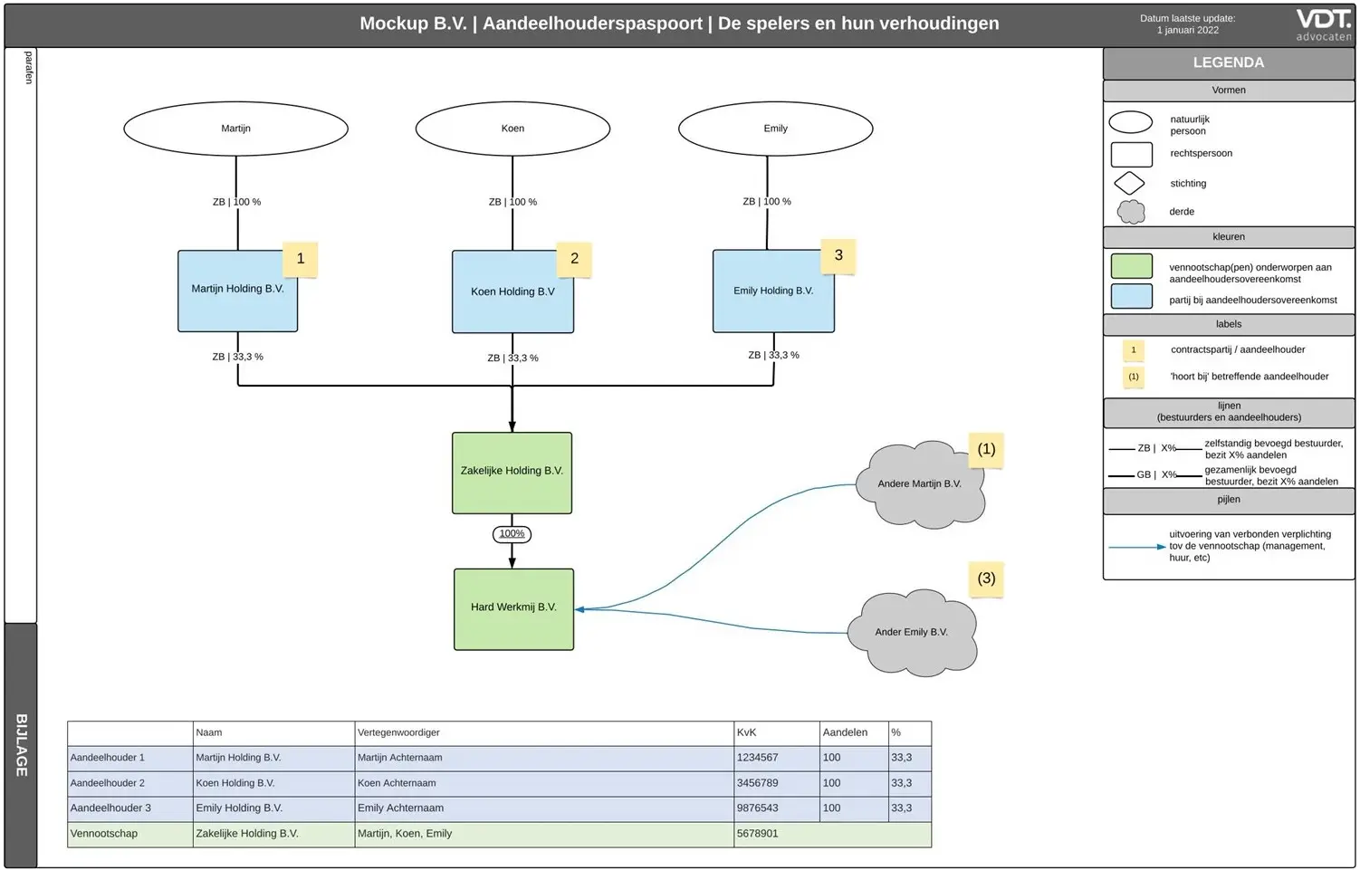Click the yellow (1) label near Andere Martijn
Screen dimensions: 1360x870
tap(986, 449)
